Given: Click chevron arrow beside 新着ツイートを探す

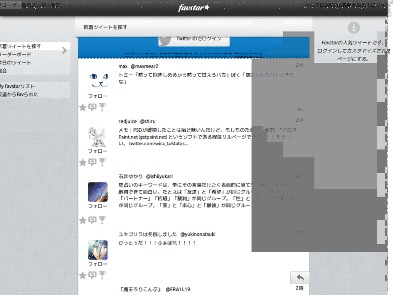Looking at the screenshot, I should 64,50.
